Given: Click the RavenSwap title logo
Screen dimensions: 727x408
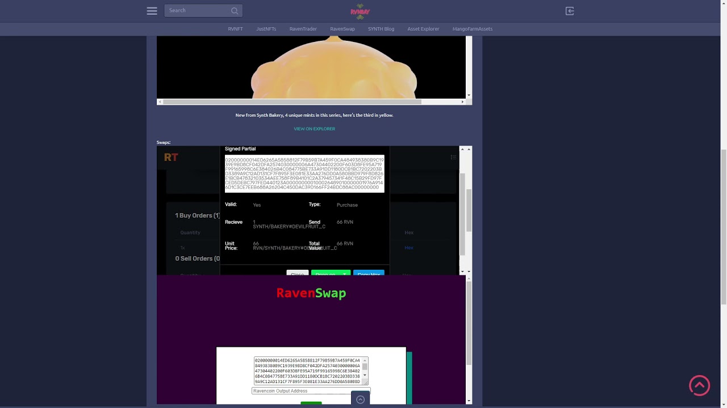Looking at the screenshot, I should click(x=311, y=293).
